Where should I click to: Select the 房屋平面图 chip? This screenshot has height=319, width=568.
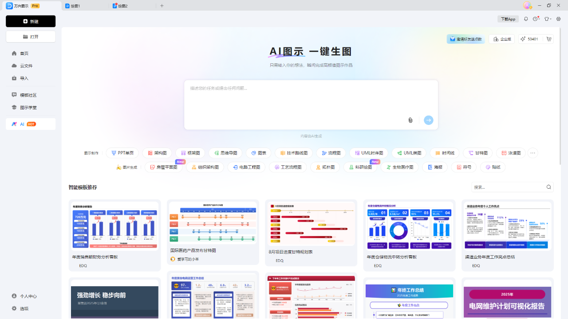(x=164, y=167)
